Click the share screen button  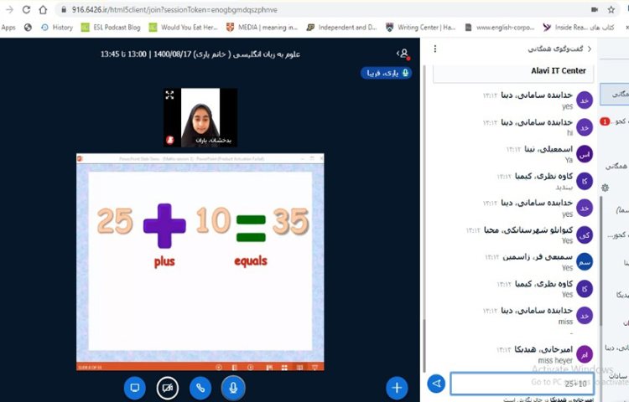135,388
